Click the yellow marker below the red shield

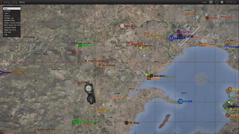pyautogui.click(x=141, y=48)
